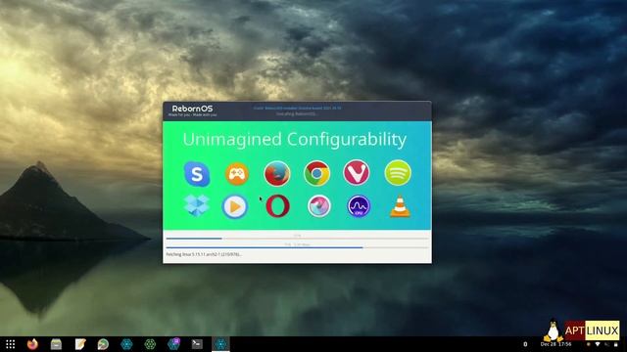Click the Firefox icon in the installer slideshow

[277, 174]
